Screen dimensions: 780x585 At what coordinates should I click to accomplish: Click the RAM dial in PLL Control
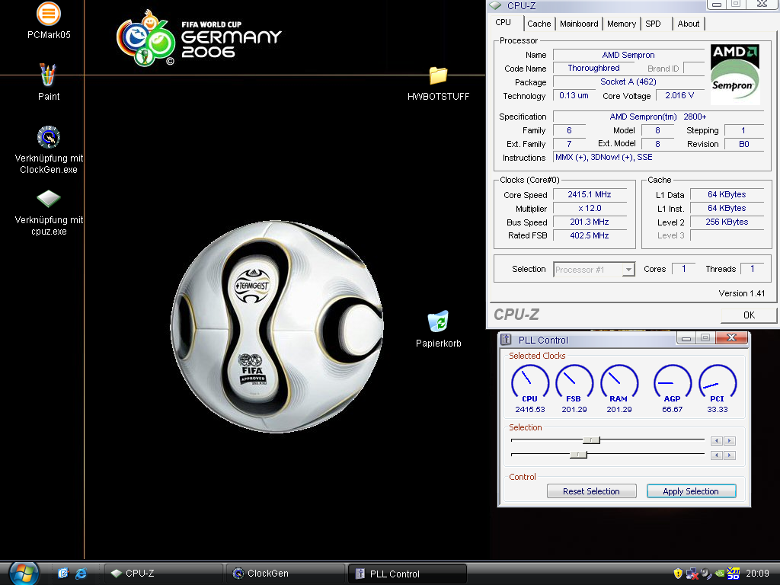point(619,383)
